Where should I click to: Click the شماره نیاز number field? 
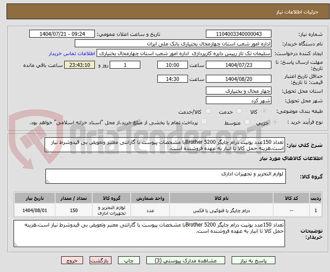[239, 34]
